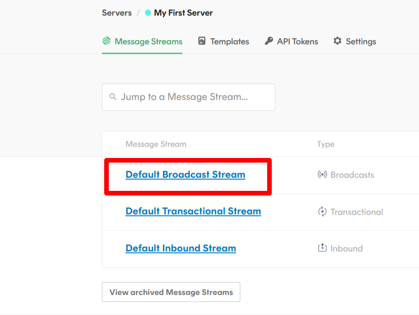Image resolution: width=419 pixels, height=315 pixels.
Task: Open the Default Transactional Stream link
Action: (193, 211)
